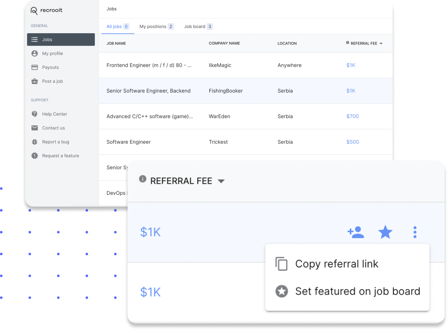
Task: Open Jobs in the sidebar
Action: point(61,39)
